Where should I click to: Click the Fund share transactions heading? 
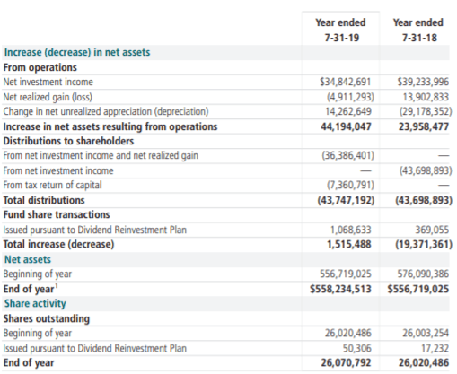tap(57, 214)
